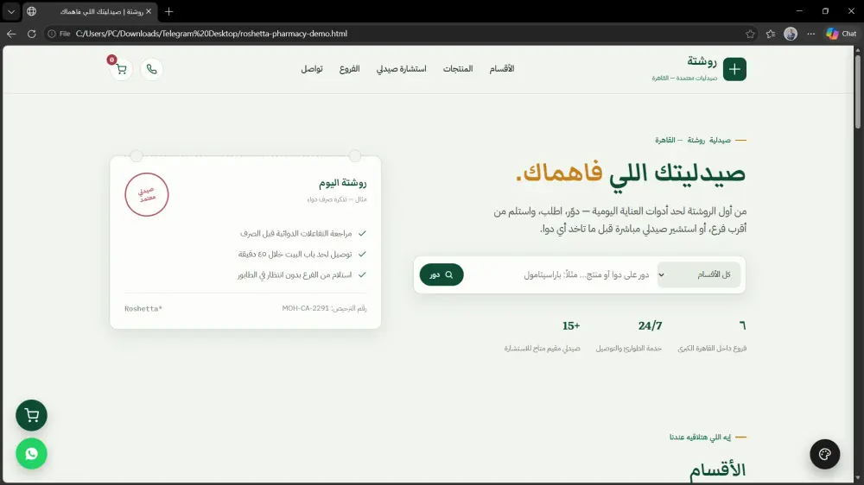Screen dimensions: 864x485
Task: Open تواصل navigation item
Action: [312, 69]
